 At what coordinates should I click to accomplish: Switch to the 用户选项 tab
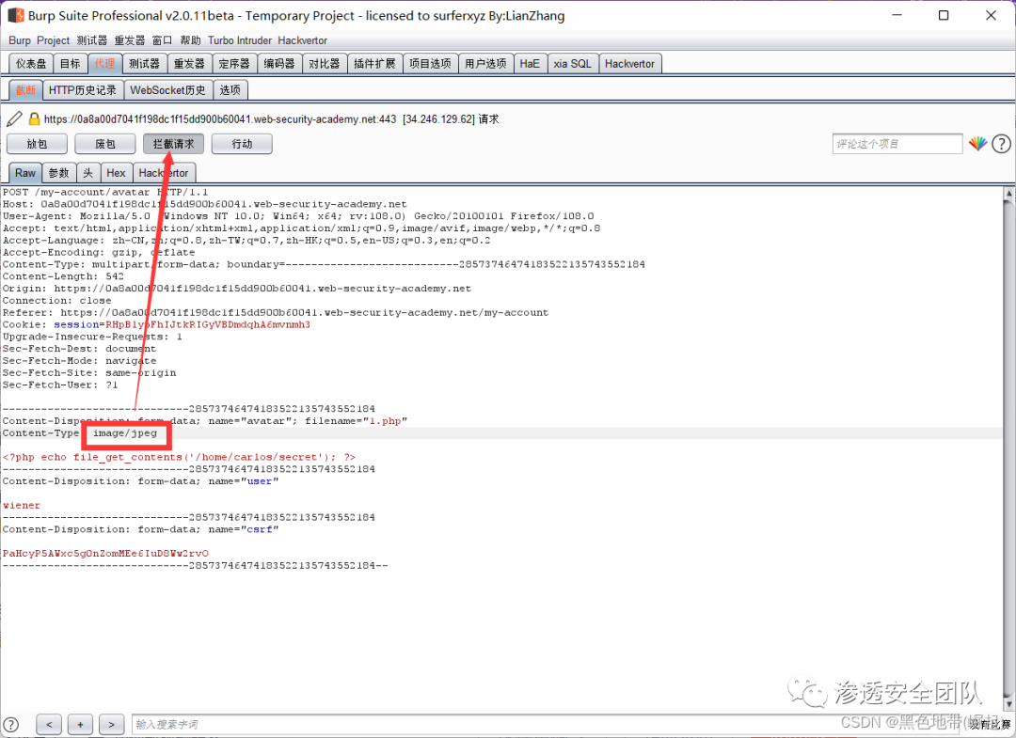click(486, 63)
